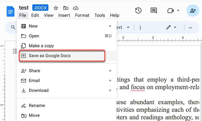Check the cloud document status icon
This screenshot has height=121, width=202.
coord(75,8)
